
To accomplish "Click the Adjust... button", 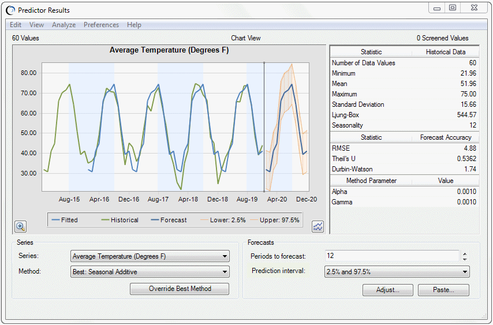I will [388, 290].
